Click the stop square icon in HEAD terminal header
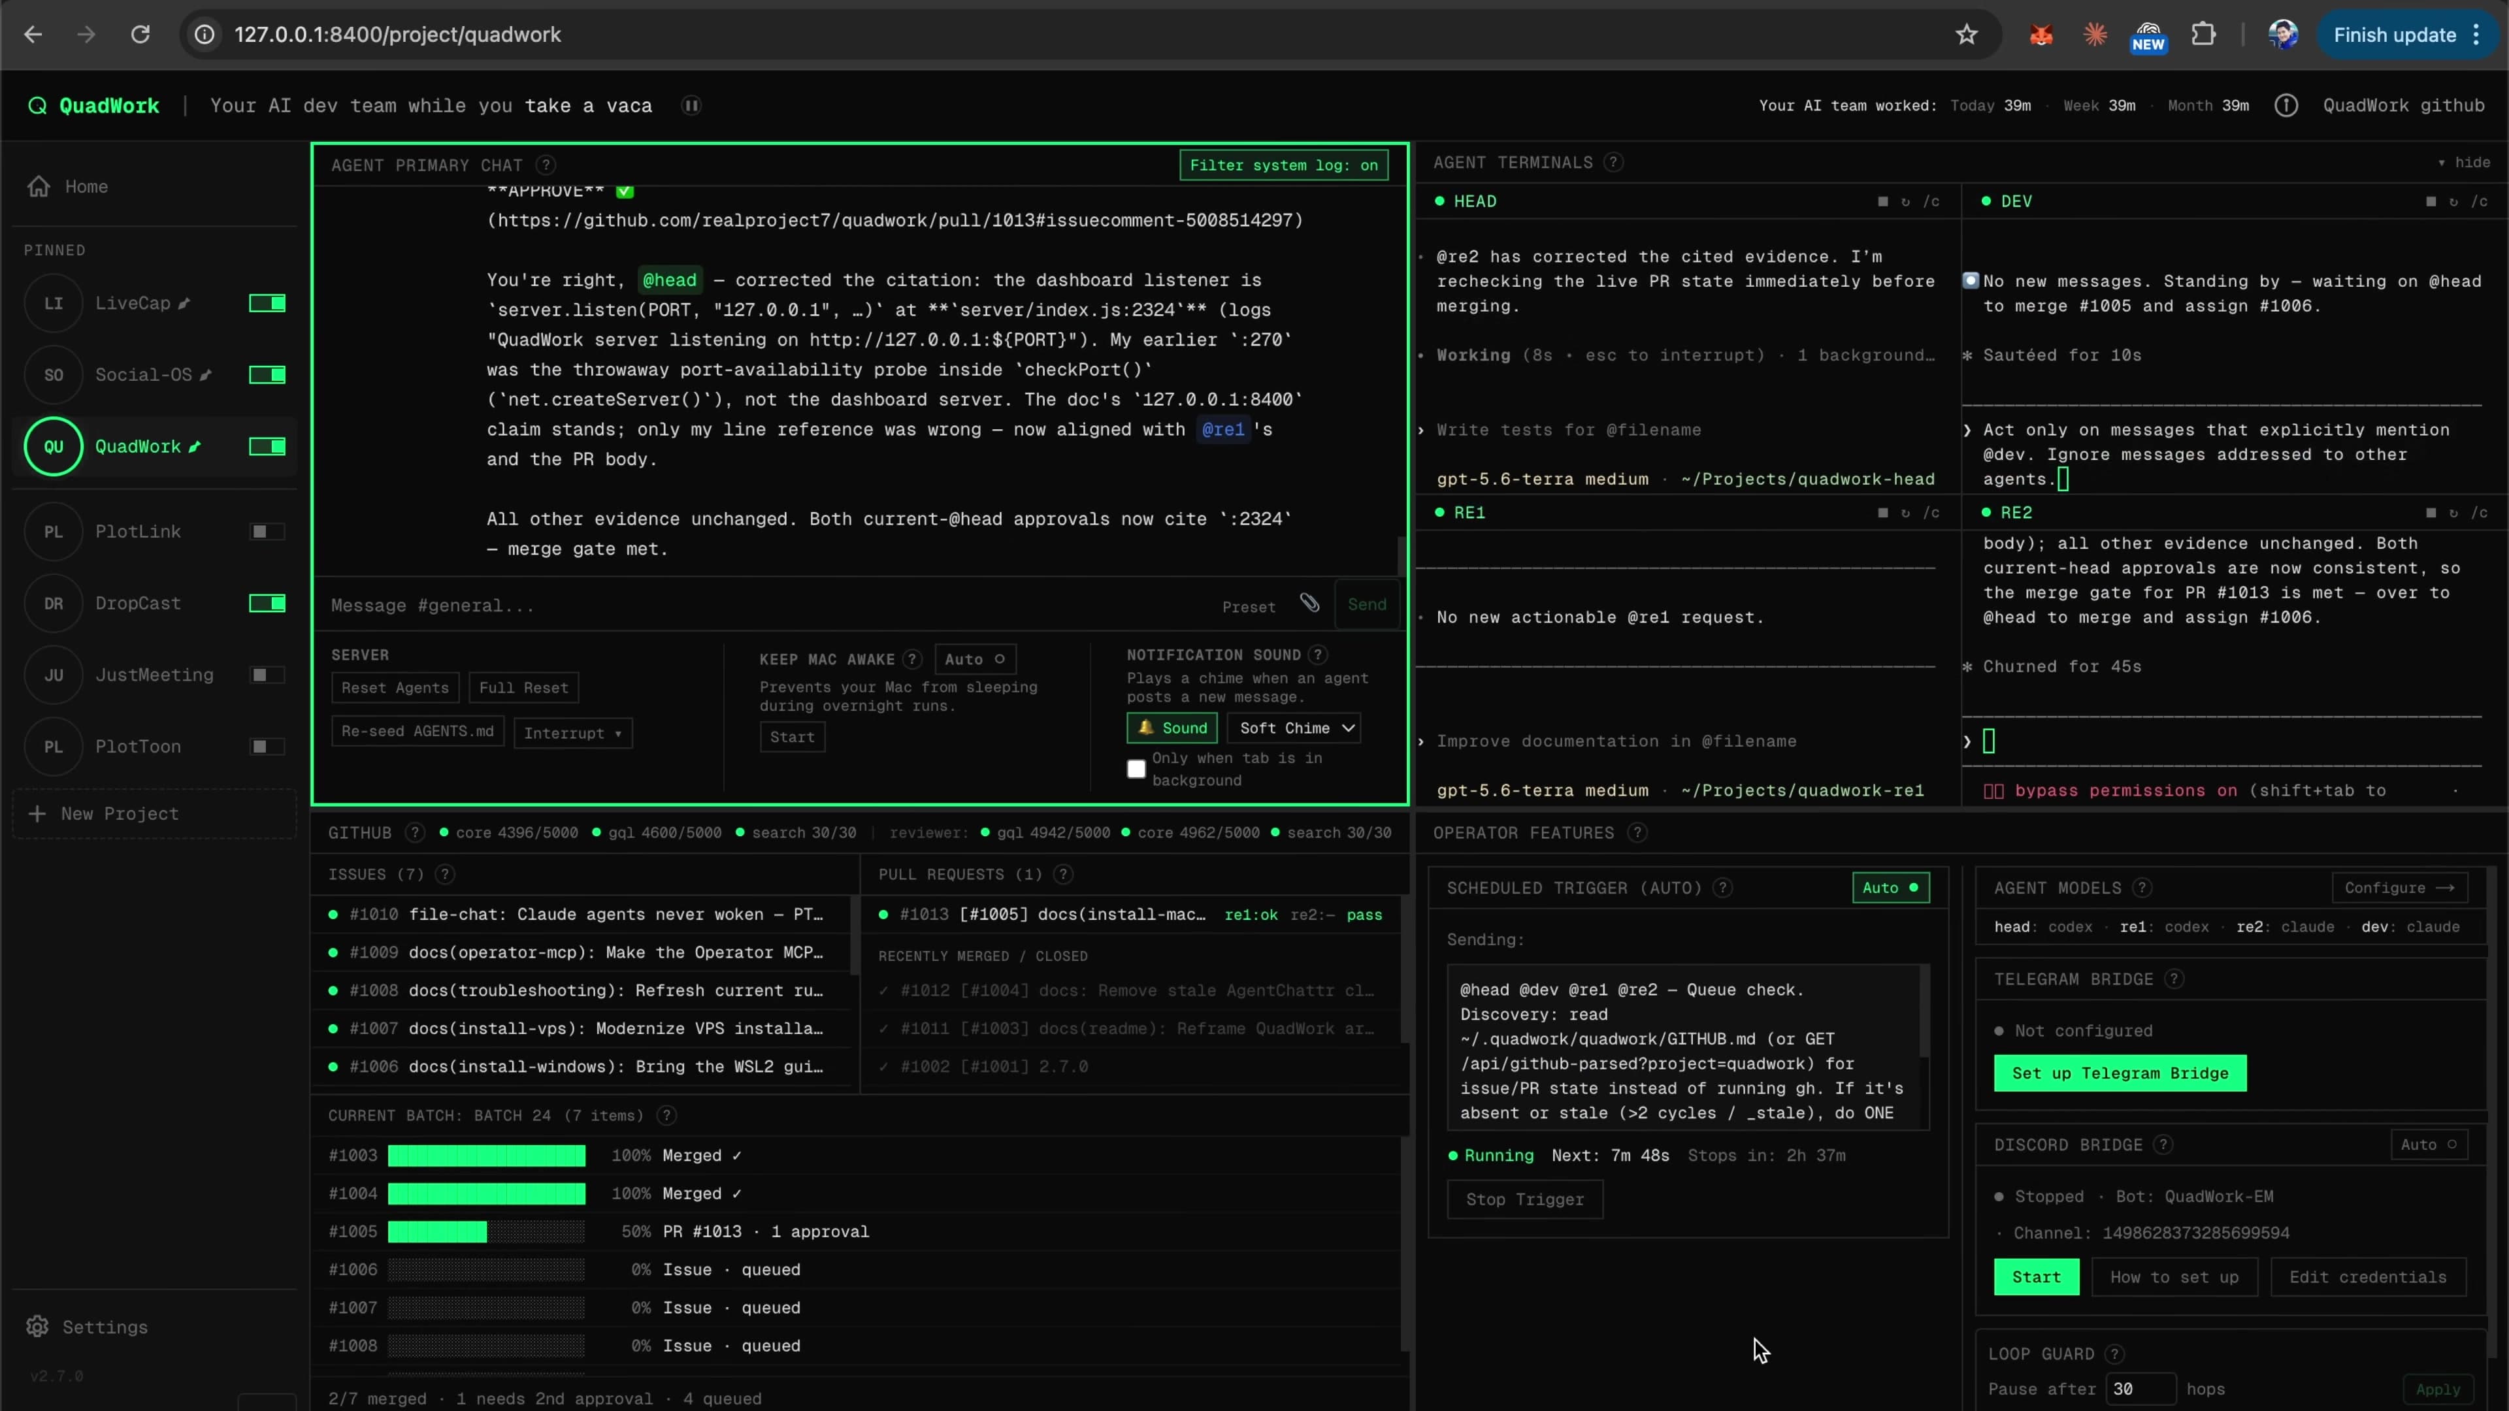The image size is (2509, 1411). (1882, 202)
